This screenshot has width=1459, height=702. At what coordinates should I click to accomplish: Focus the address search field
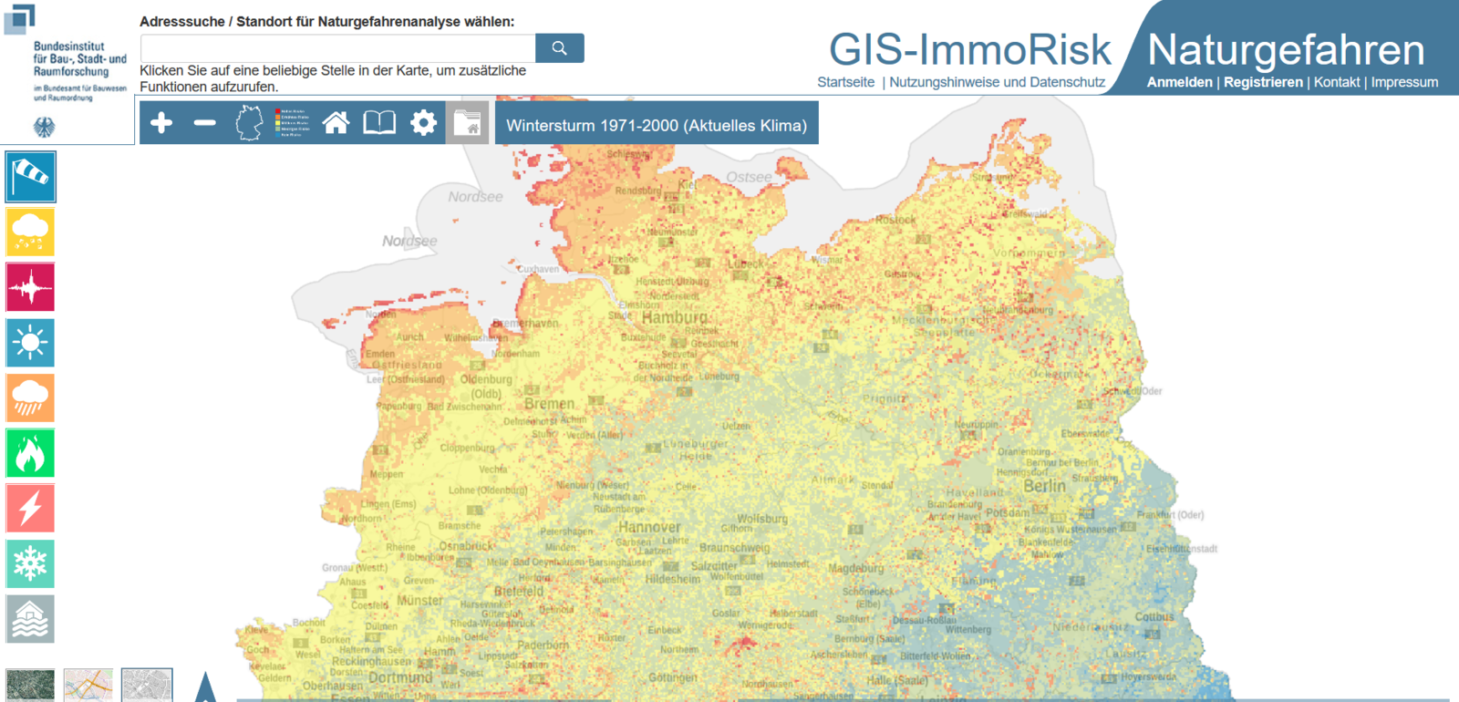pyautogui.click(x=337, y=48)
